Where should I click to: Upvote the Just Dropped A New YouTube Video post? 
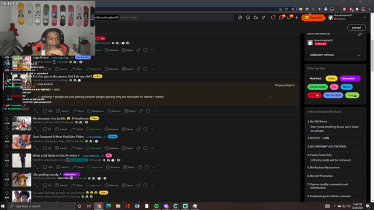[6, 137]
